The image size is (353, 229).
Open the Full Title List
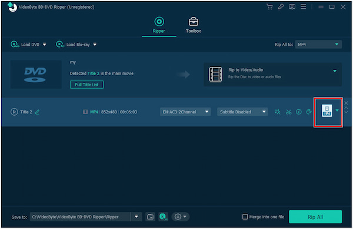click(86, 85)
